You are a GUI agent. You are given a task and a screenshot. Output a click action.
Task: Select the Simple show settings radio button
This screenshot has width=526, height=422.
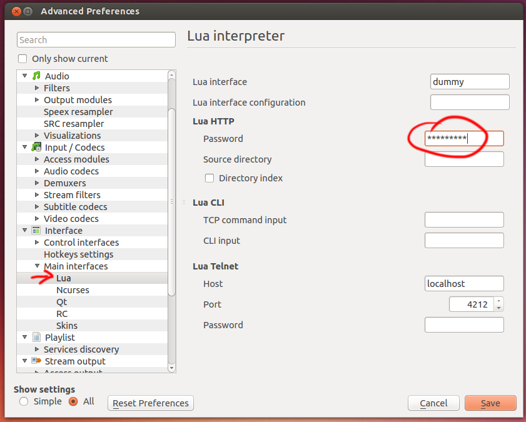coord(24,401)
